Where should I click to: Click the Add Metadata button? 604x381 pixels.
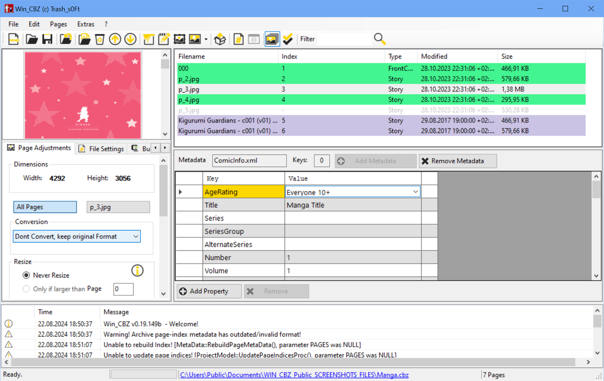(x=376, y=161)
